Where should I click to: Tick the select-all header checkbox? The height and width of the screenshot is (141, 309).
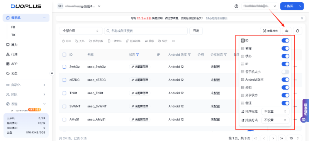point(64,54)
